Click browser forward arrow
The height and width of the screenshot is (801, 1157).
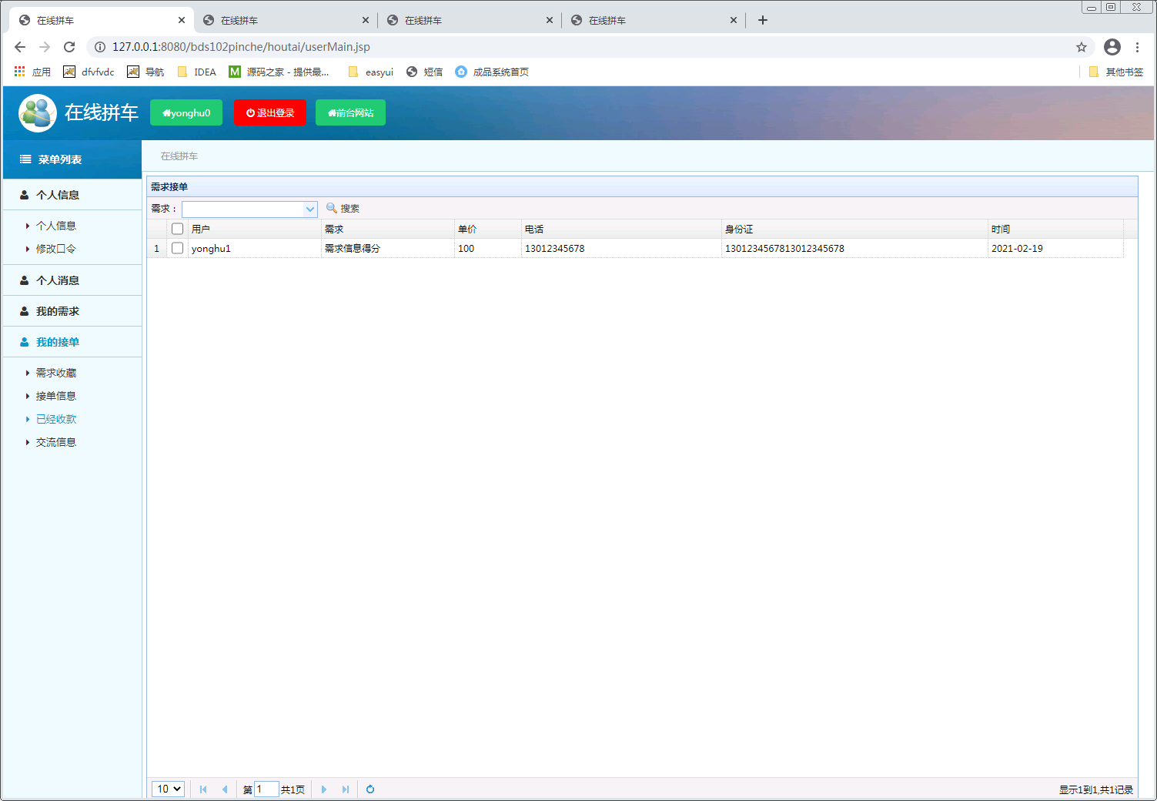tap(45, 47)
